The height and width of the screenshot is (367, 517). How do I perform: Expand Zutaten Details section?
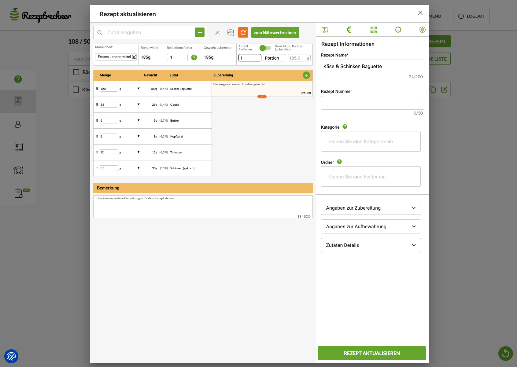[x=371, y=245]
